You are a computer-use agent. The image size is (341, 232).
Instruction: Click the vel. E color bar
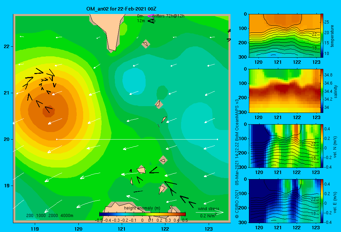tap(322, 201)
